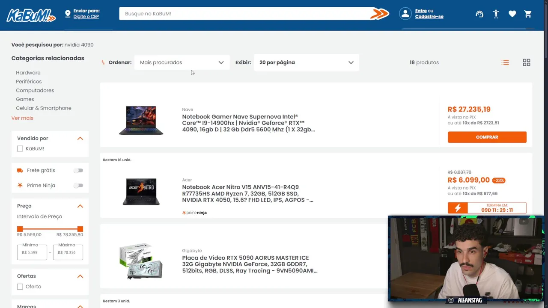548x308 pixels.
Task: Collapse the Marcas filter section
Action: 80,306
